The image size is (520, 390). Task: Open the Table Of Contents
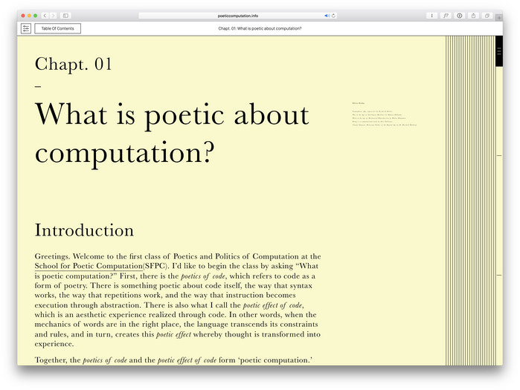coord(58,28)
